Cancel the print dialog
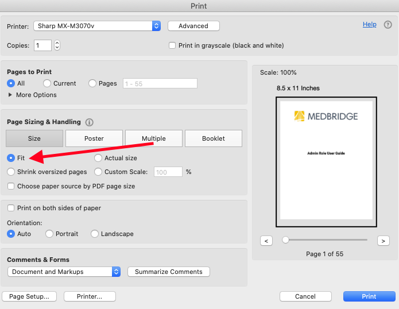Image resolution: width=399 pixels, height=309 pixels. point(305,296)
